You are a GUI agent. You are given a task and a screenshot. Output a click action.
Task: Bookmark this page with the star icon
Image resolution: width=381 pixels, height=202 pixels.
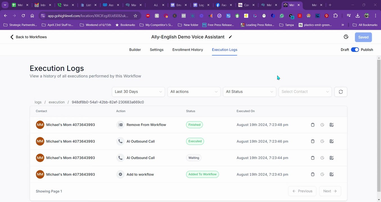pos(135,16)
